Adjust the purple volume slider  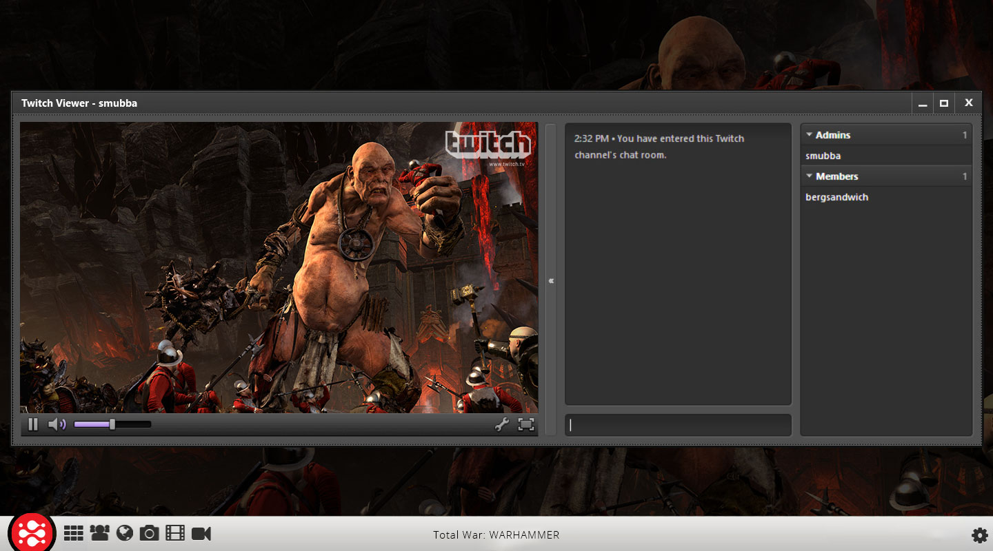pyautogui.click(x=112, y=424)
